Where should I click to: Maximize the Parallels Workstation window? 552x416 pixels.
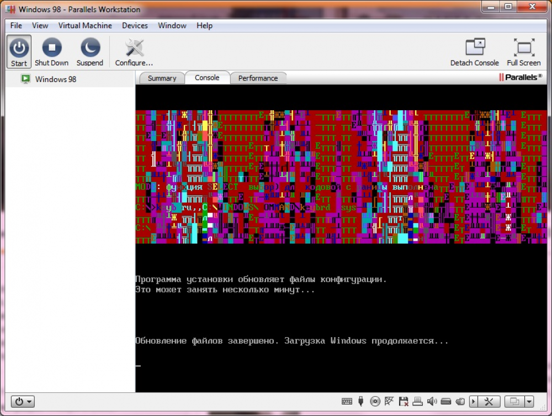pyautogui.click(x=508, y=7)
